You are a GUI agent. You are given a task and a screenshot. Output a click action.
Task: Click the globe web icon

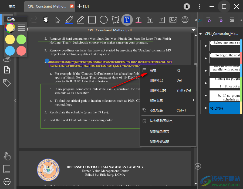(185, 20)
